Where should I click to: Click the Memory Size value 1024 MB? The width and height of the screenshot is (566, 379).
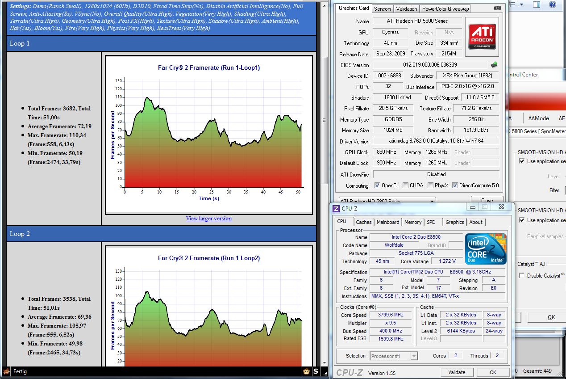pos(393,130)
